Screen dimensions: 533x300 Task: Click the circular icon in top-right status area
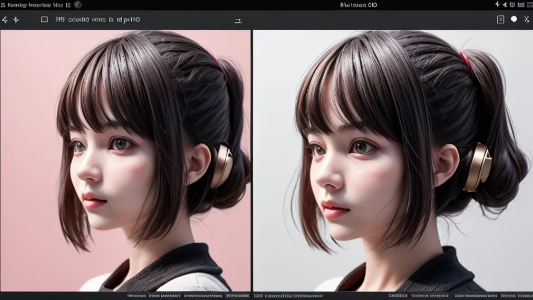click(x=512, y=5)
